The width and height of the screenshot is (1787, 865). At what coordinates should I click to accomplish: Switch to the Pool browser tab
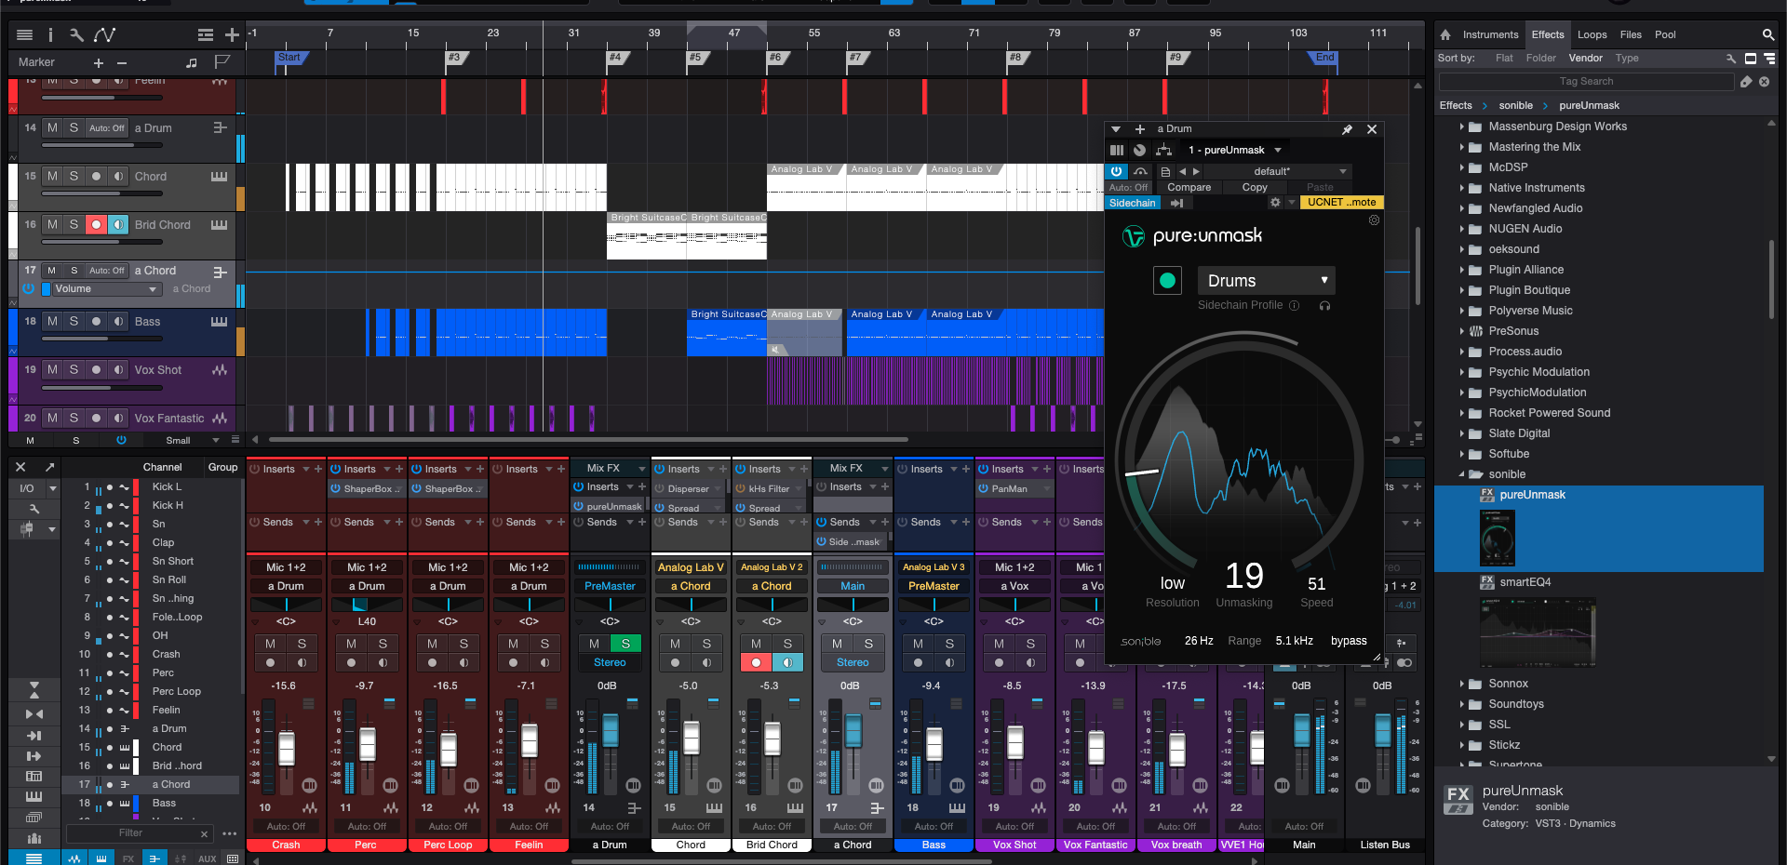[x=1665, y=34]
